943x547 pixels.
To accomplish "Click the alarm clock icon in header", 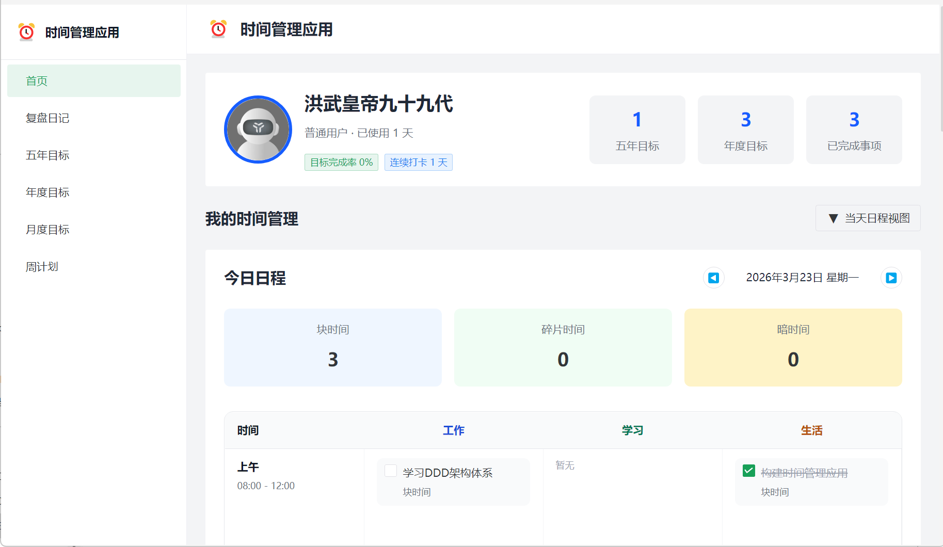I will pyautogui.click(x=218, y=29).
